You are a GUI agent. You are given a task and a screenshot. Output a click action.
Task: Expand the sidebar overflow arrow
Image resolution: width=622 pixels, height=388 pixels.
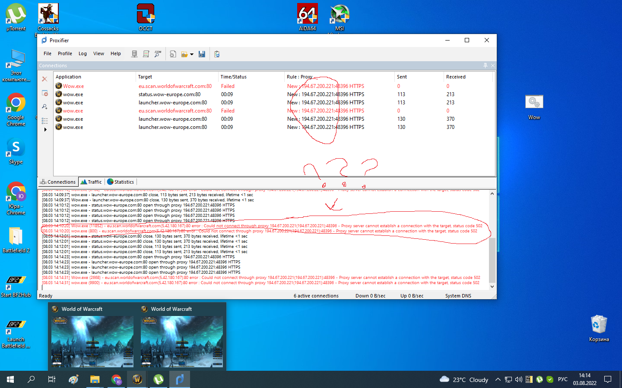(45, 129)
